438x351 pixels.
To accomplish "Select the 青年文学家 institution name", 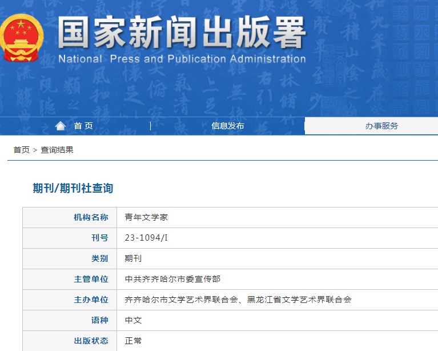I will click(x=146, y=217).
